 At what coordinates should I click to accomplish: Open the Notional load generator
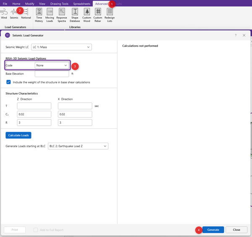point(26,14)
